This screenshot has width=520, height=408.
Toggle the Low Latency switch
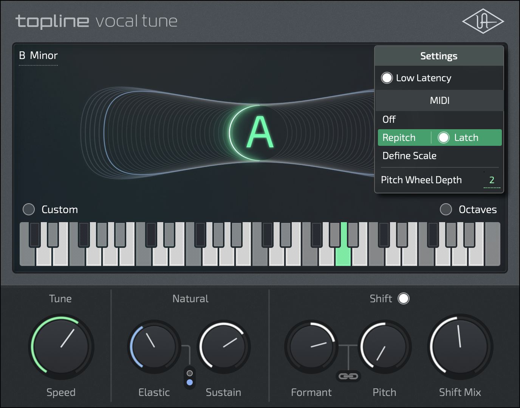coord(387,78)
